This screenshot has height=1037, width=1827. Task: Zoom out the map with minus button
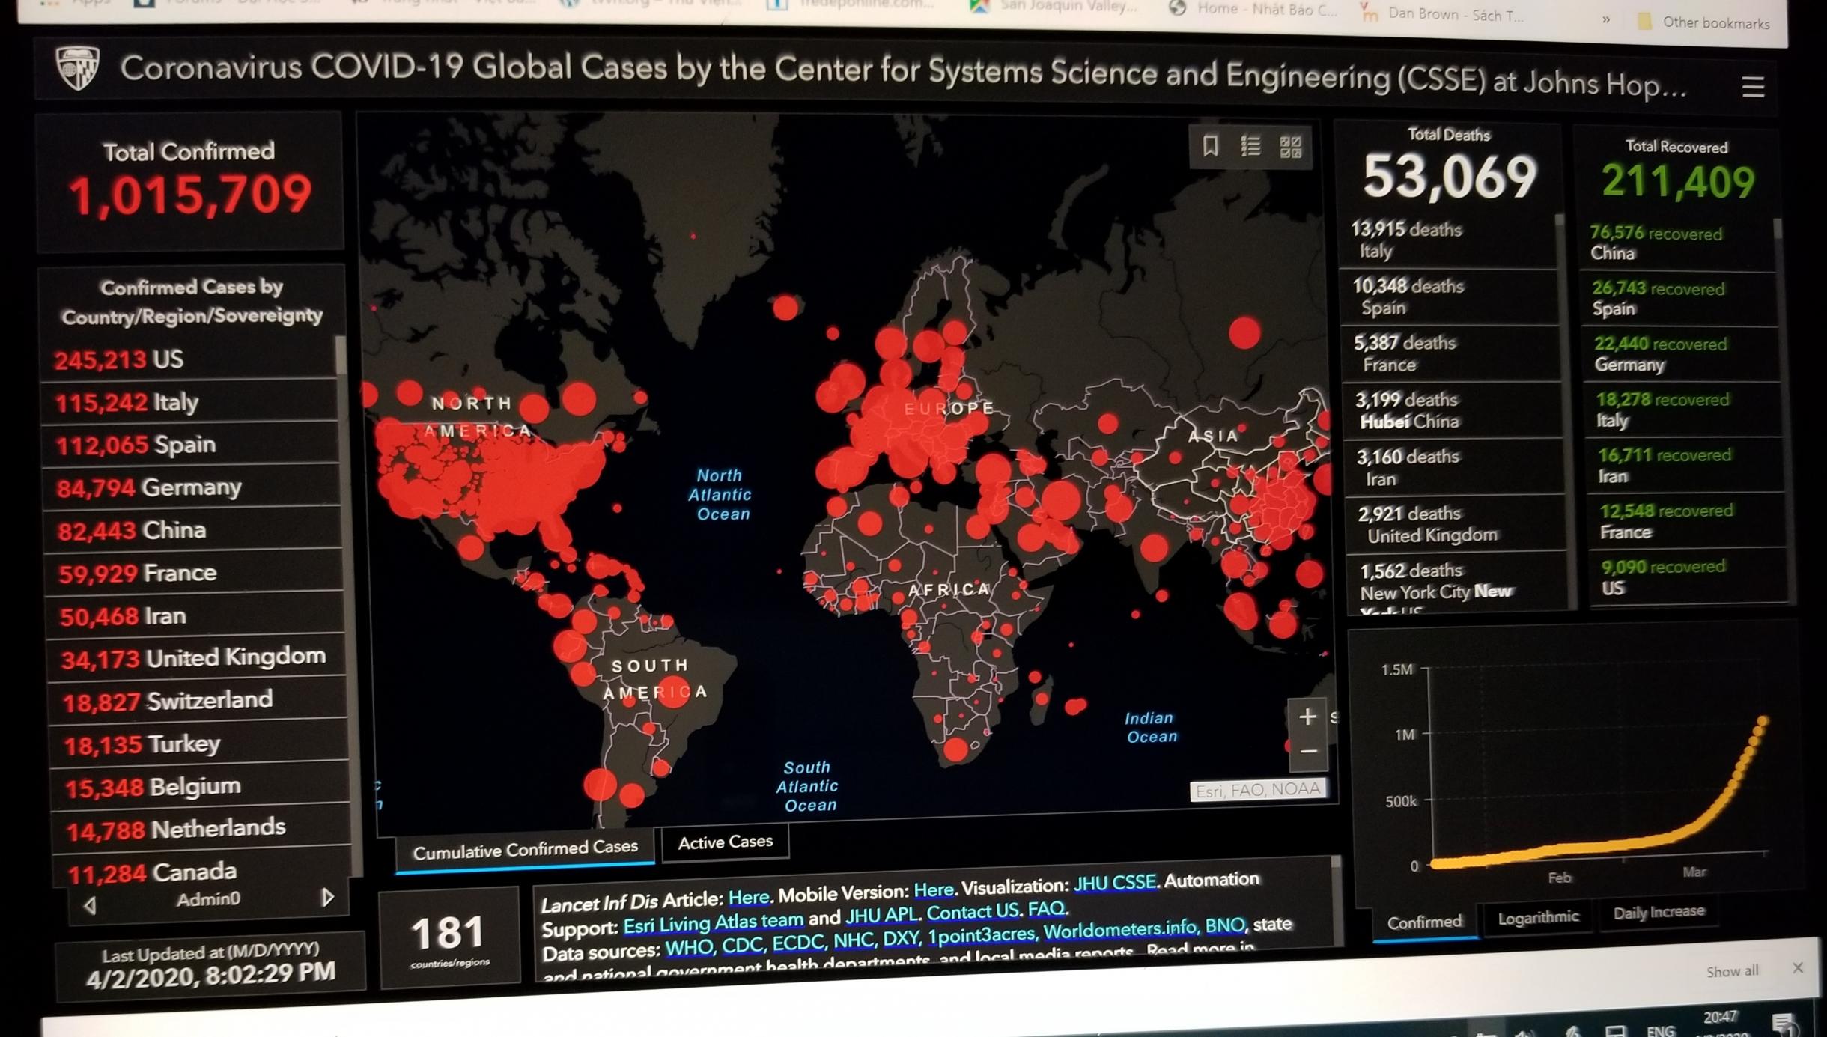[1308, 752]
